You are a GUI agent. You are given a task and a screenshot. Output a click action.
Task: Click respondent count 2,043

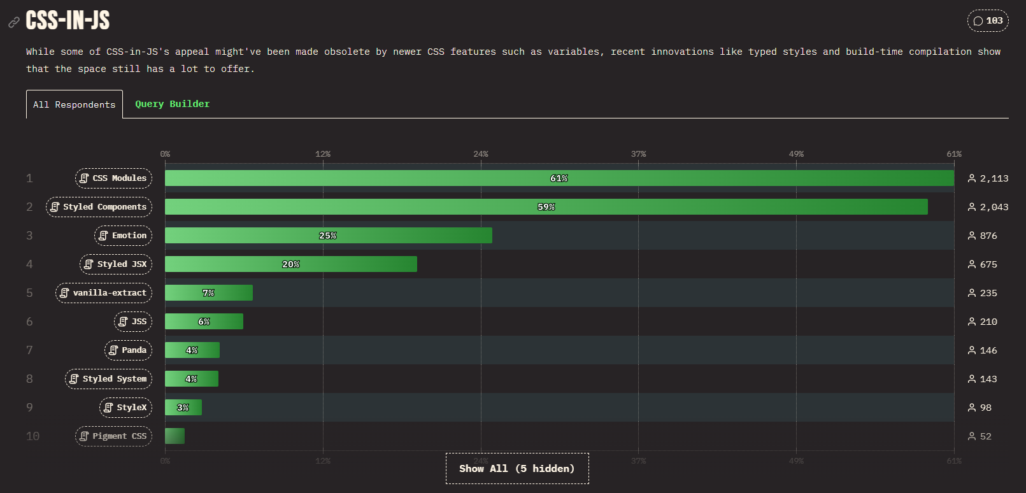[x=994, y=207]
